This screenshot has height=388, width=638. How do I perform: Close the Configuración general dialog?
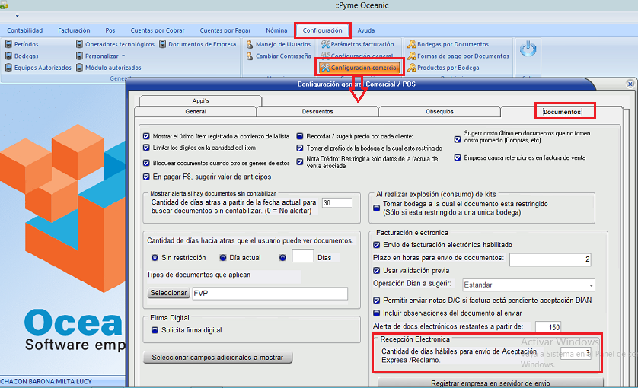[630, 84]
